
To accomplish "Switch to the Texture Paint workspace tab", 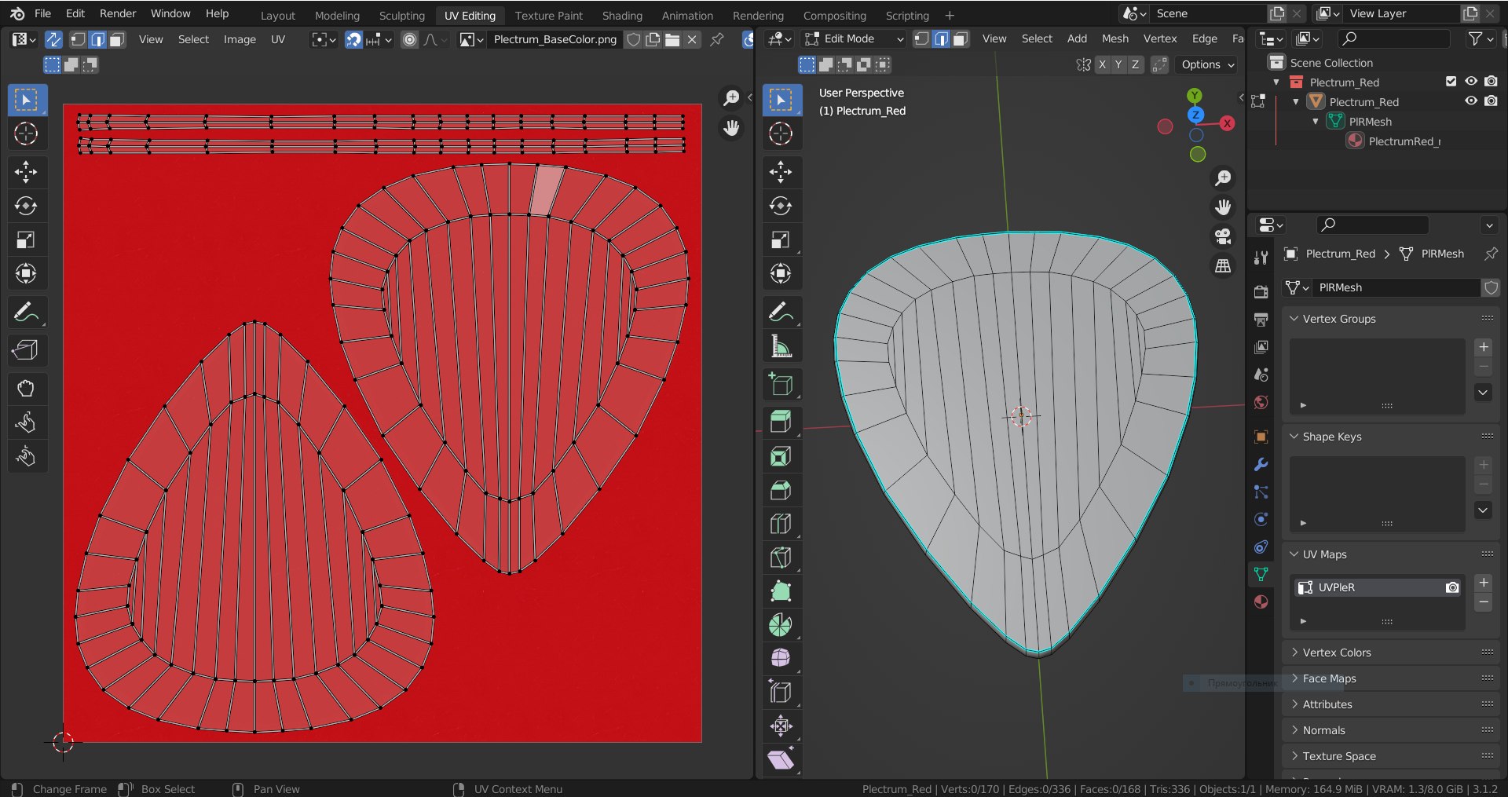I will 548,15.
